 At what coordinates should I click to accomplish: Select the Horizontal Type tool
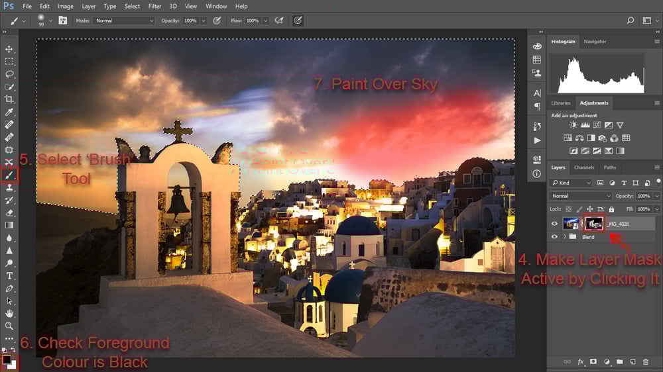point(9,276)
